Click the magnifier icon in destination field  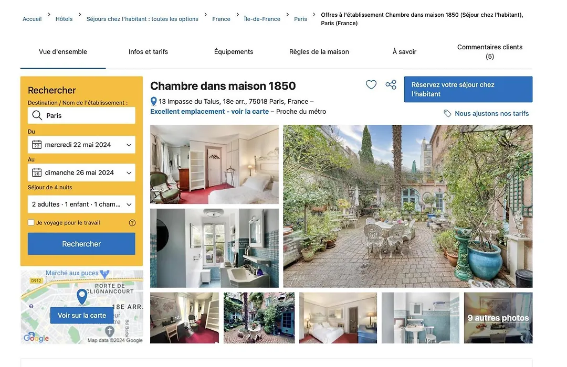coord(37,115)
